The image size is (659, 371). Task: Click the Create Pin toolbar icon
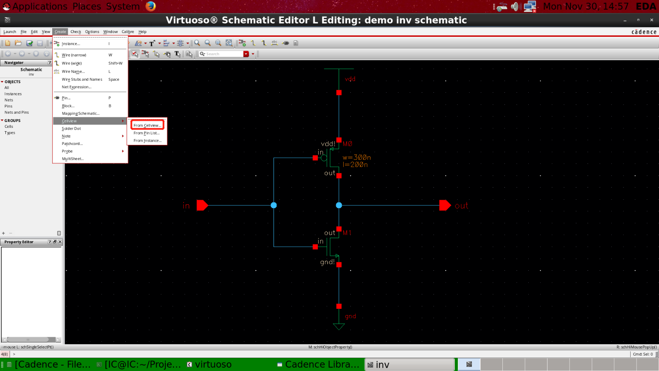[286, 43]
